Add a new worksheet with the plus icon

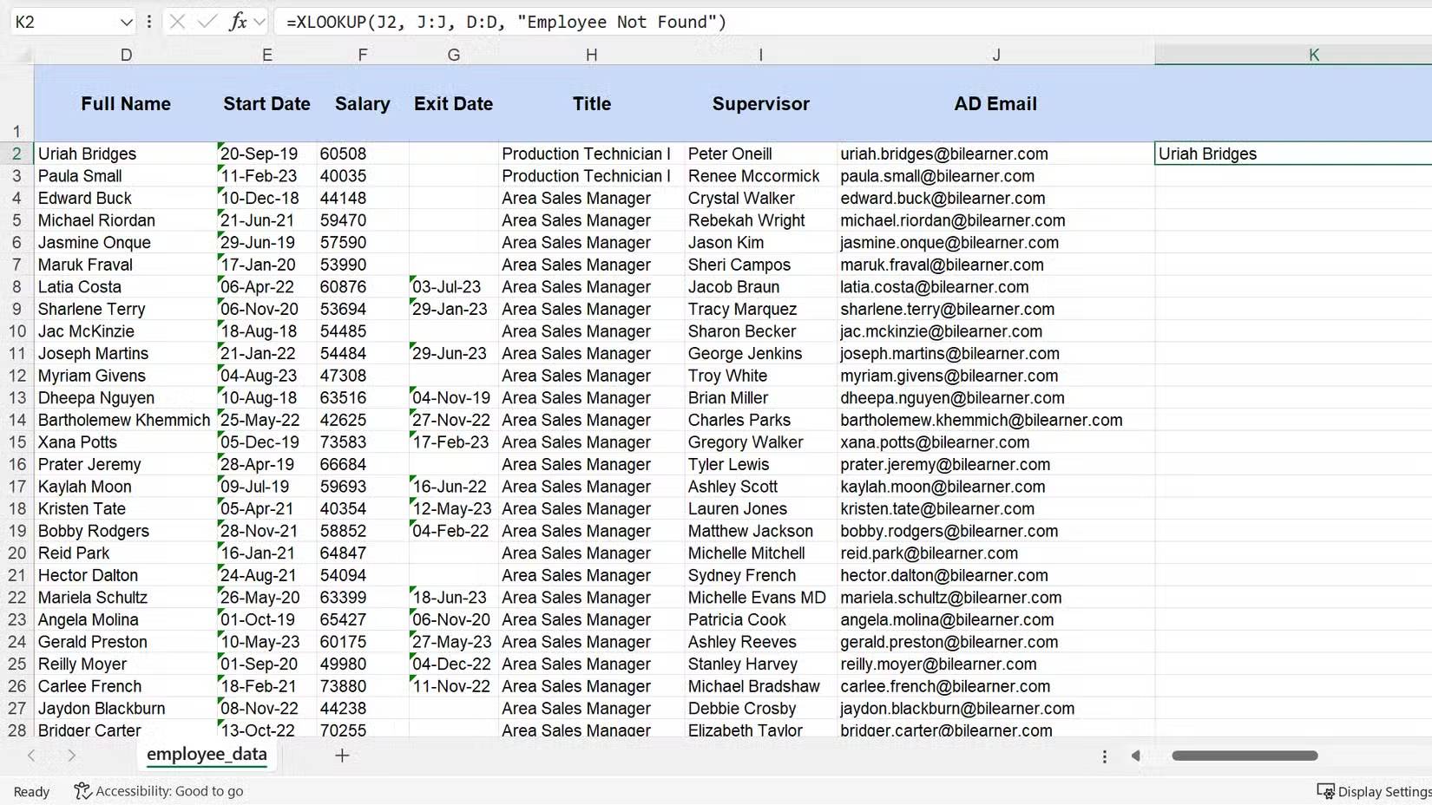(x=341, y=756)
